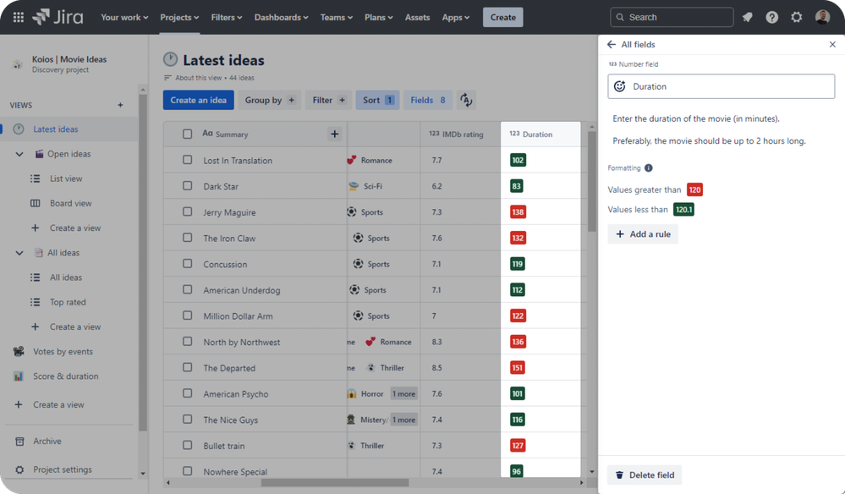Check the Jerry Maguire row checkbox
Screen dimensions: 845x494
pos(187,211)
